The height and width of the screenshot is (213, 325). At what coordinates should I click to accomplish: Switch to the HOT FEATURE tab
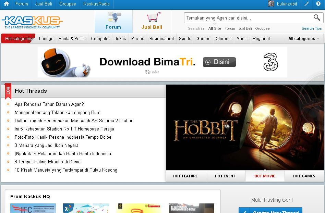click(x=185, y=176)
